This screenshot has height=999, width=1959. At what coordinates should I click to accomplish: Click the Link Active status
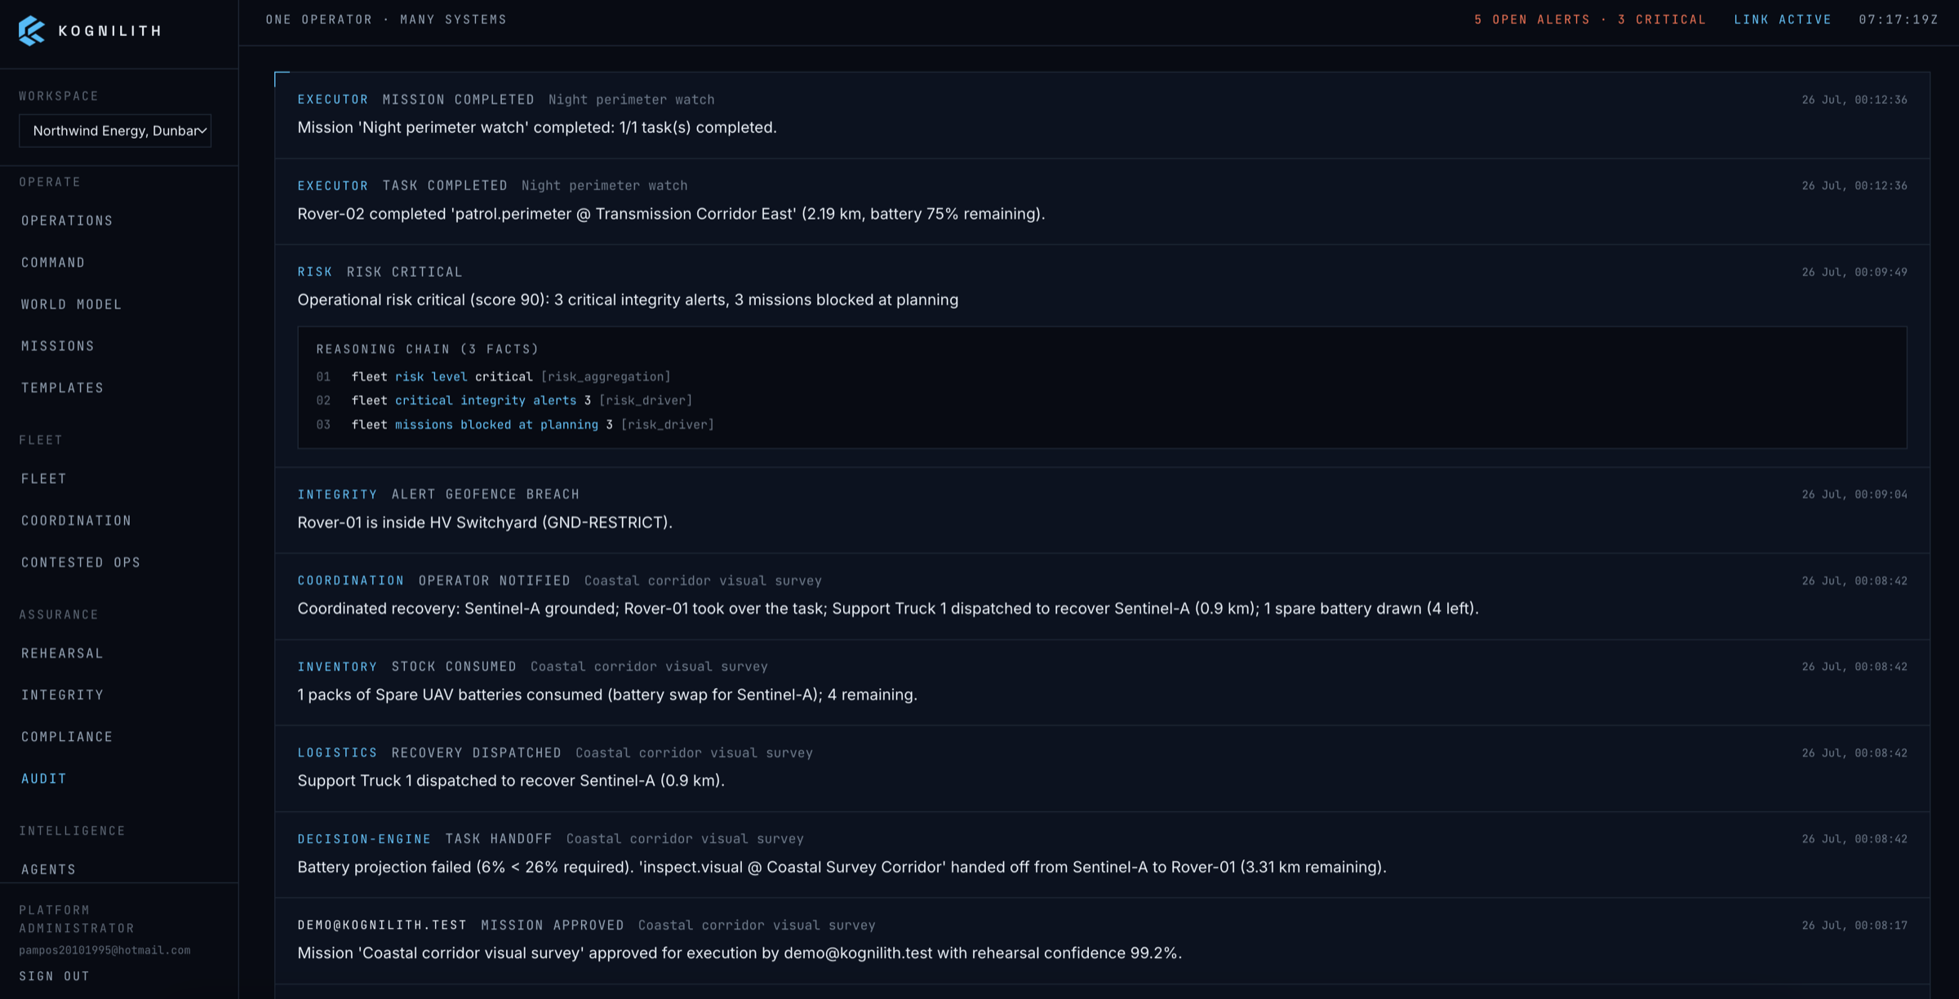(1783, 20)
